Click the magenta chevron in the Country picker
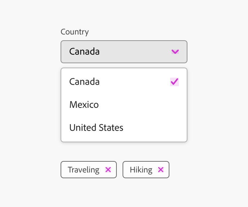Image resolution: width=248 pixels, height=207 pixels. [175, 51]
